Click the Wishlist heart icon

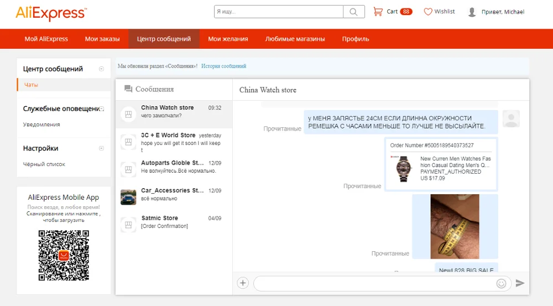pos(428,12)
